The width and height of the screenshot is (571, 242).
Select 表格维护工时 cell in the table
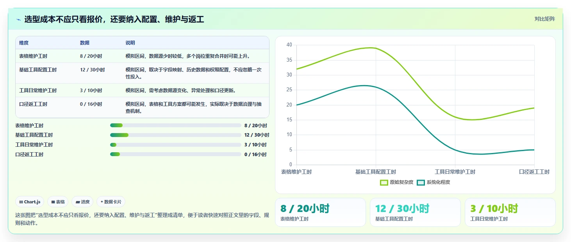pos(33,56)
